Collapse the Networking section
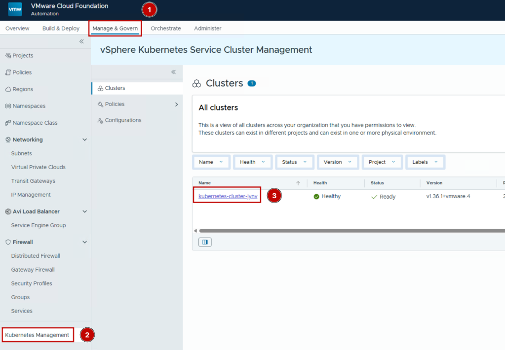The width and height of the screenshot is (505, 350). pyautogui.click(x=85, y=140)
